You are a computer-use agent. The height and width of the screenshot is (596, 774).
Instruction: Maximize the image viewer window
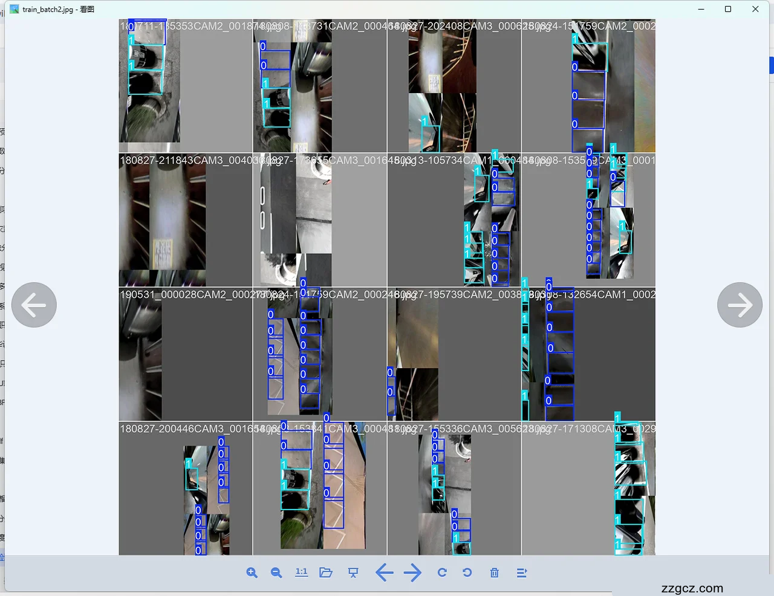[728, 9]
